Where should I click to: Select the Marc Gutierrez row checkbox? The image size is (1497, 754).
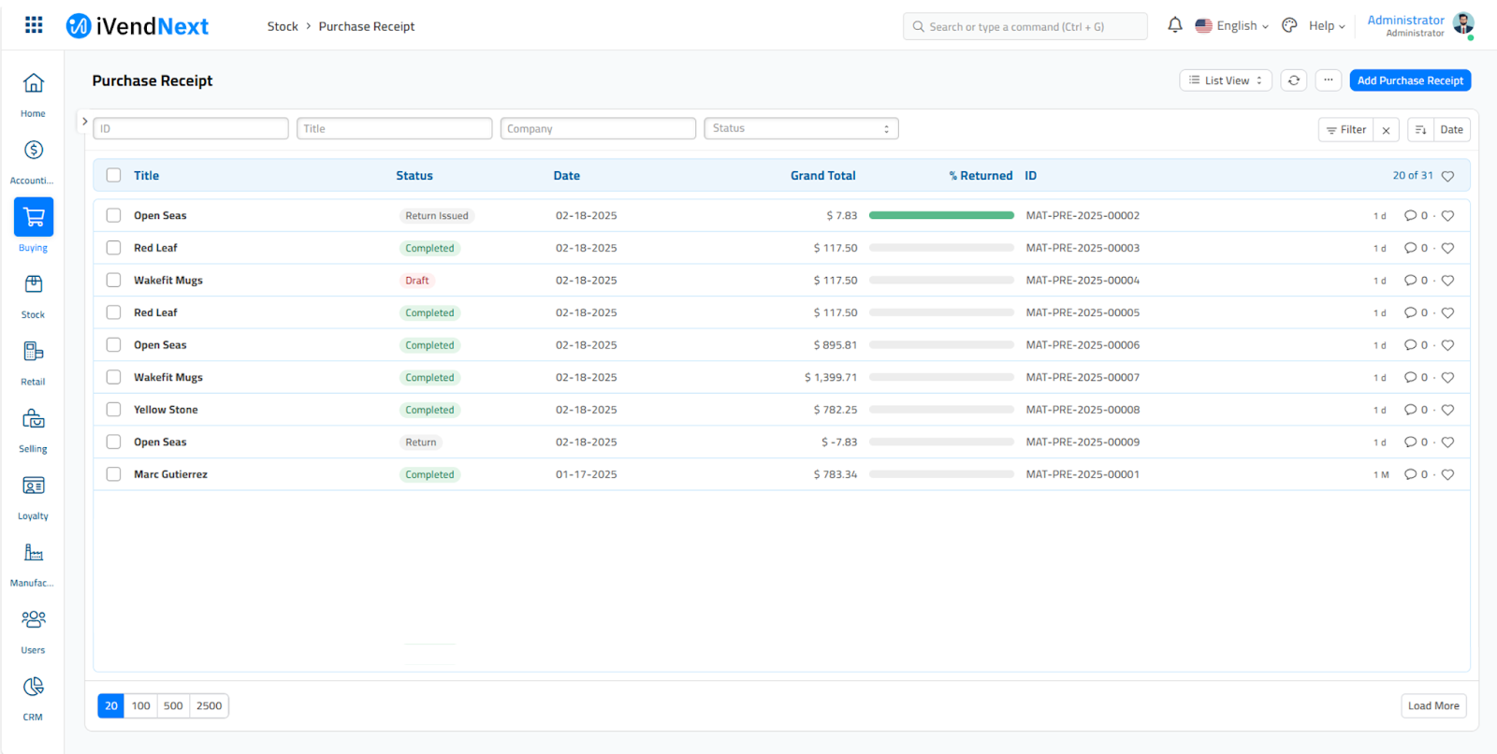tap(113, 474)
